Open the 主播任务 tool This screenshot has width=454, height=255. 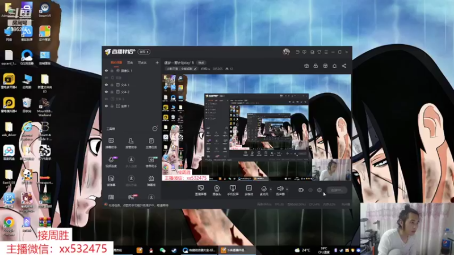(x=151, y=143)
